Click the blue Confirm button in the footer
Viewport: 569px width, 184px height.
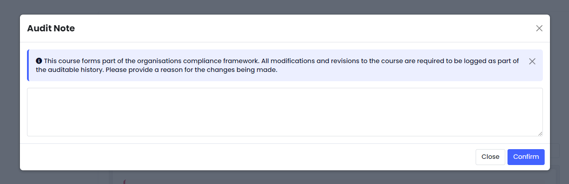tap(526, 157)
